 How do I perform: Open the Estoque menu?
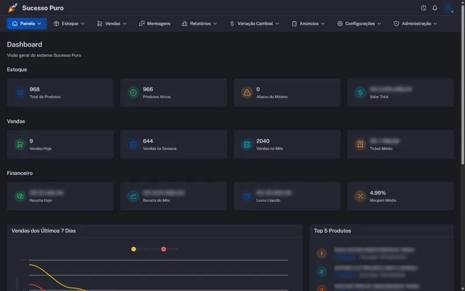(x=69, y=23)
